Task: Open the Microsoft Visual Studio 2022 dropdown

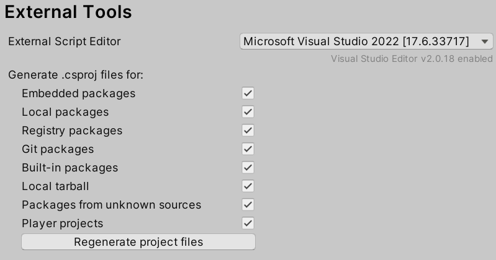Action: pos(356,41)
